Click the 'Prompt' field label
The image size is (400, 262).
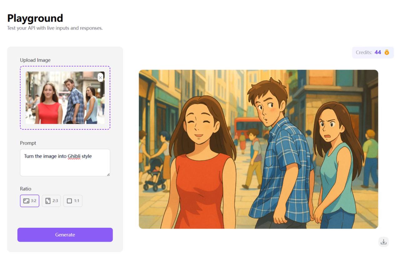[28, 143]
